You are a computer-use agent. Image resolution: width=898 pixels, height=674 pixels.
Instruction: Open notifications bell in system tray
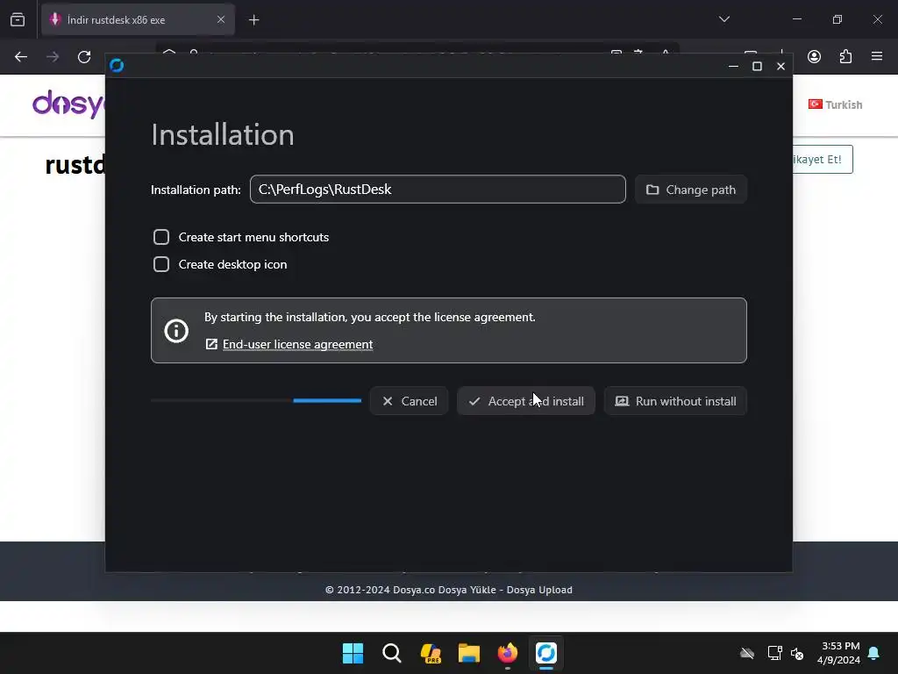(874, 653)
